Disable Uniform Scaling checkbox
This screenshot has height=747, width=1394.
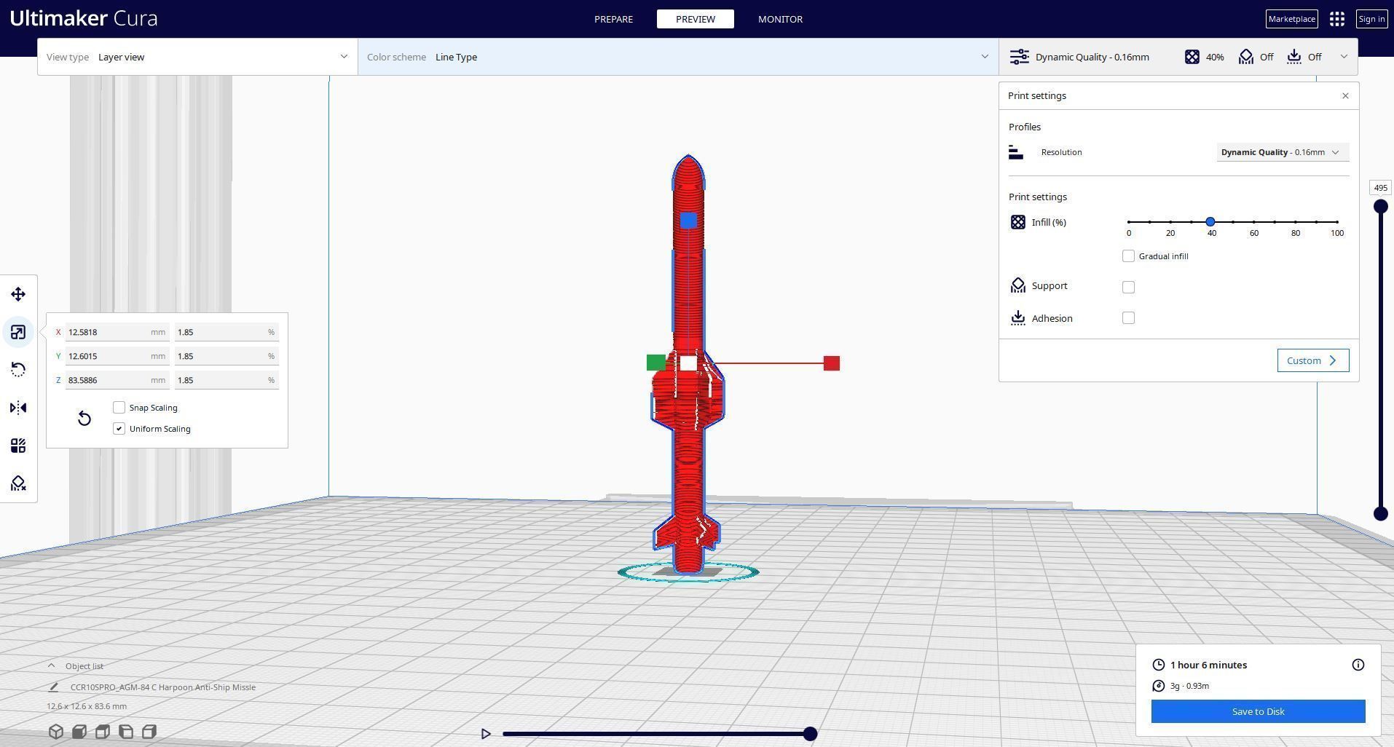pos(119,429)
